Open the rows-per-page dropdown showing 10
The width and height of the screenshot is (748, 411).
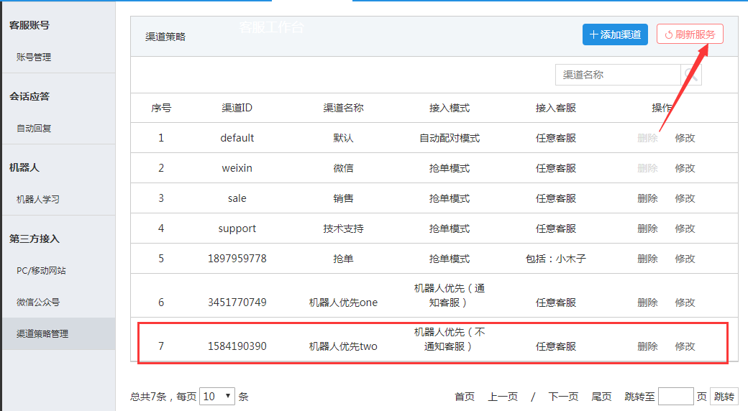point(218,396)
